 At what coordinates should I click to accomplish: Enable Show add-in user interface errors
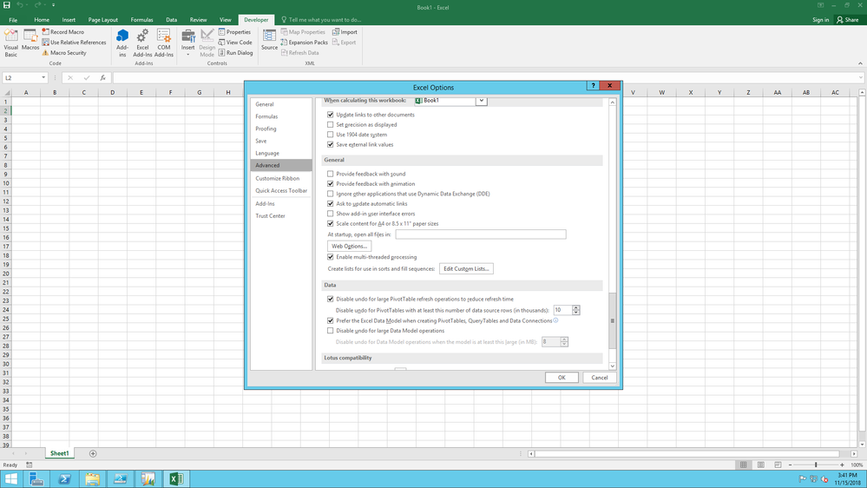pyautogui.click(x=331, y=214)
